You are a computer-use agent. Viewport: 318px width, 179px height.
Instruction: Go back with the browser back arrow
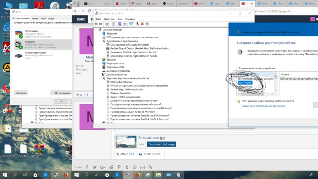76,11
